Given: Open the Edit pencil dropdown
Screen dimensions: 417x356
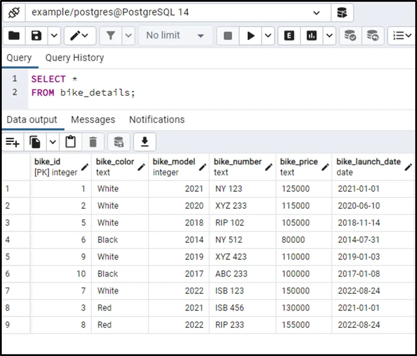Looking at the screenshot, I should [80, 36].
